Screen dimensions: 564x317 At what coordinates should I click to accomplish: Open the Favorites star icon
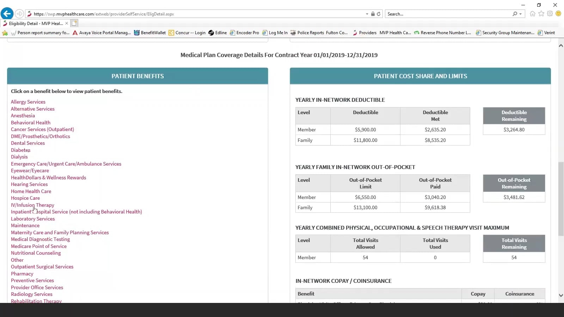pyautogui.click(x=541, y=14)
